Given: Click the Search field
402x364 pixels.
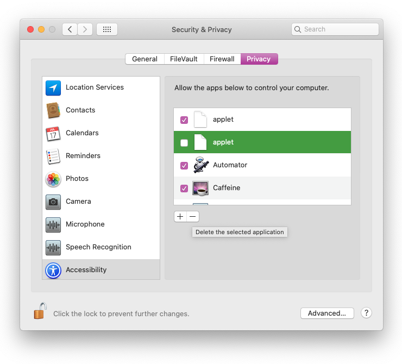Looking at the screenshot, I should pyautogui.click(x=335, y=29).
